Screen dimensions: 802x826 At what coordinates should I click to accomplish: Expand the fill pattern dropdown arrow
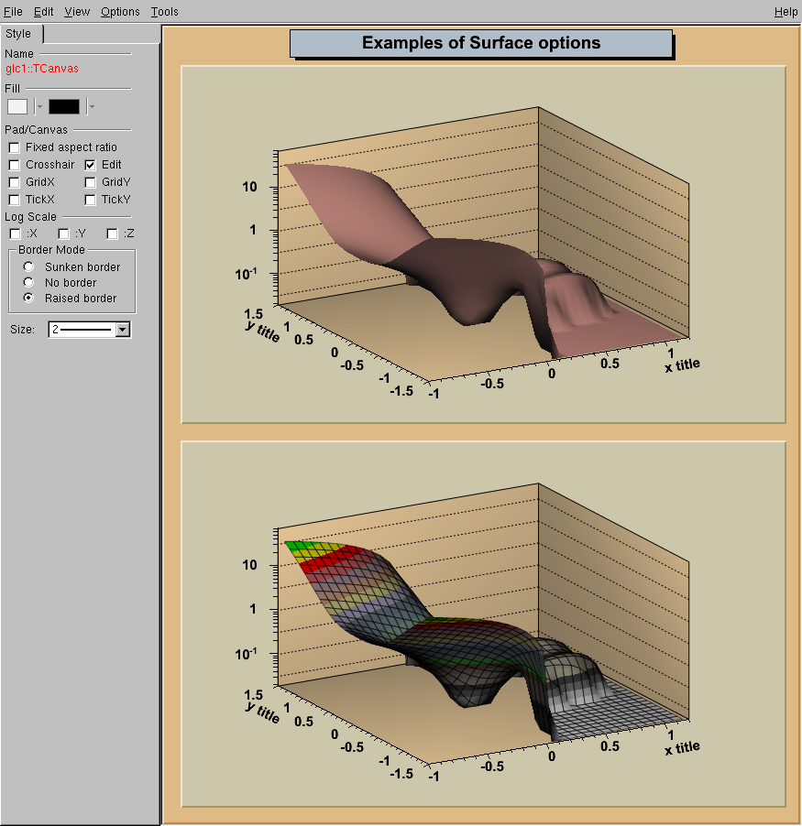[91, 106]
